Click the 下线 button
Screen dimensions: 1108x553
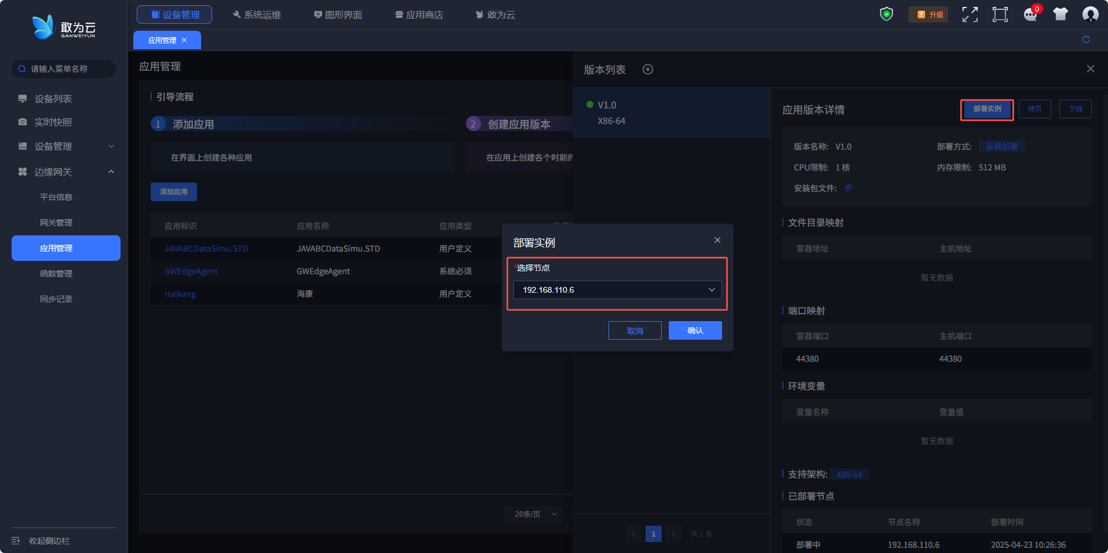click(1076, 109)
